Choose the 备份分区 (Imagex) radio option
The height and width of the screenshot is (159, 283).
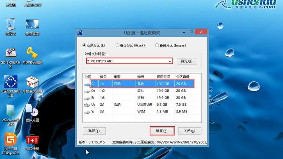tap(157, 45)
